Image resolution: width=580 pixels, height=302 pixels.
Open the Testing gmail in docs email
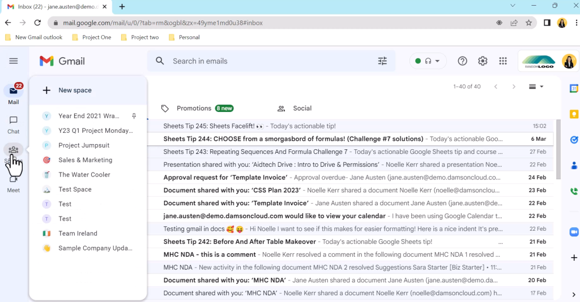point(350,229)
